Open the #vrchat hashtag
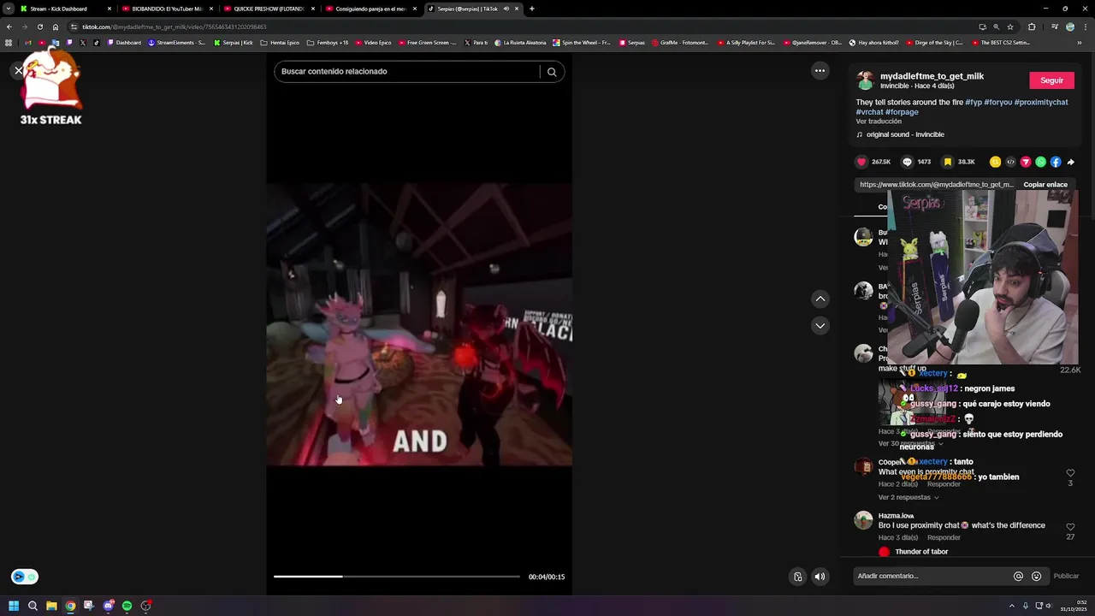1095x616 pixels. point(869,112)
